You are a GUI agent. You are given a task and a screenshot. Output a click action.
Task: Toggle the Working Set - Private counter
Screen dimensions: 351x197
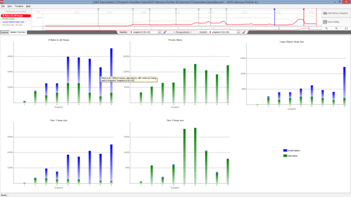click(12, 25)
